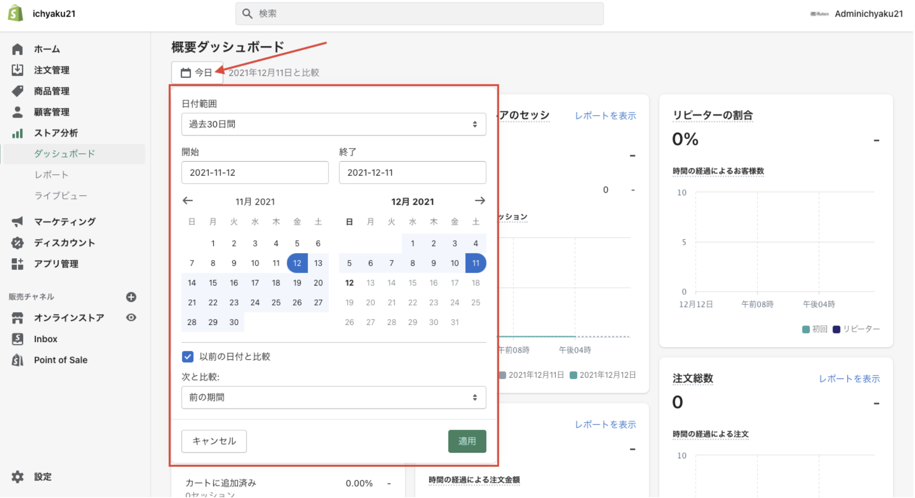Select December 1 in calendar
Viewport: 915px width, 498px height.
tap(413, 243)
